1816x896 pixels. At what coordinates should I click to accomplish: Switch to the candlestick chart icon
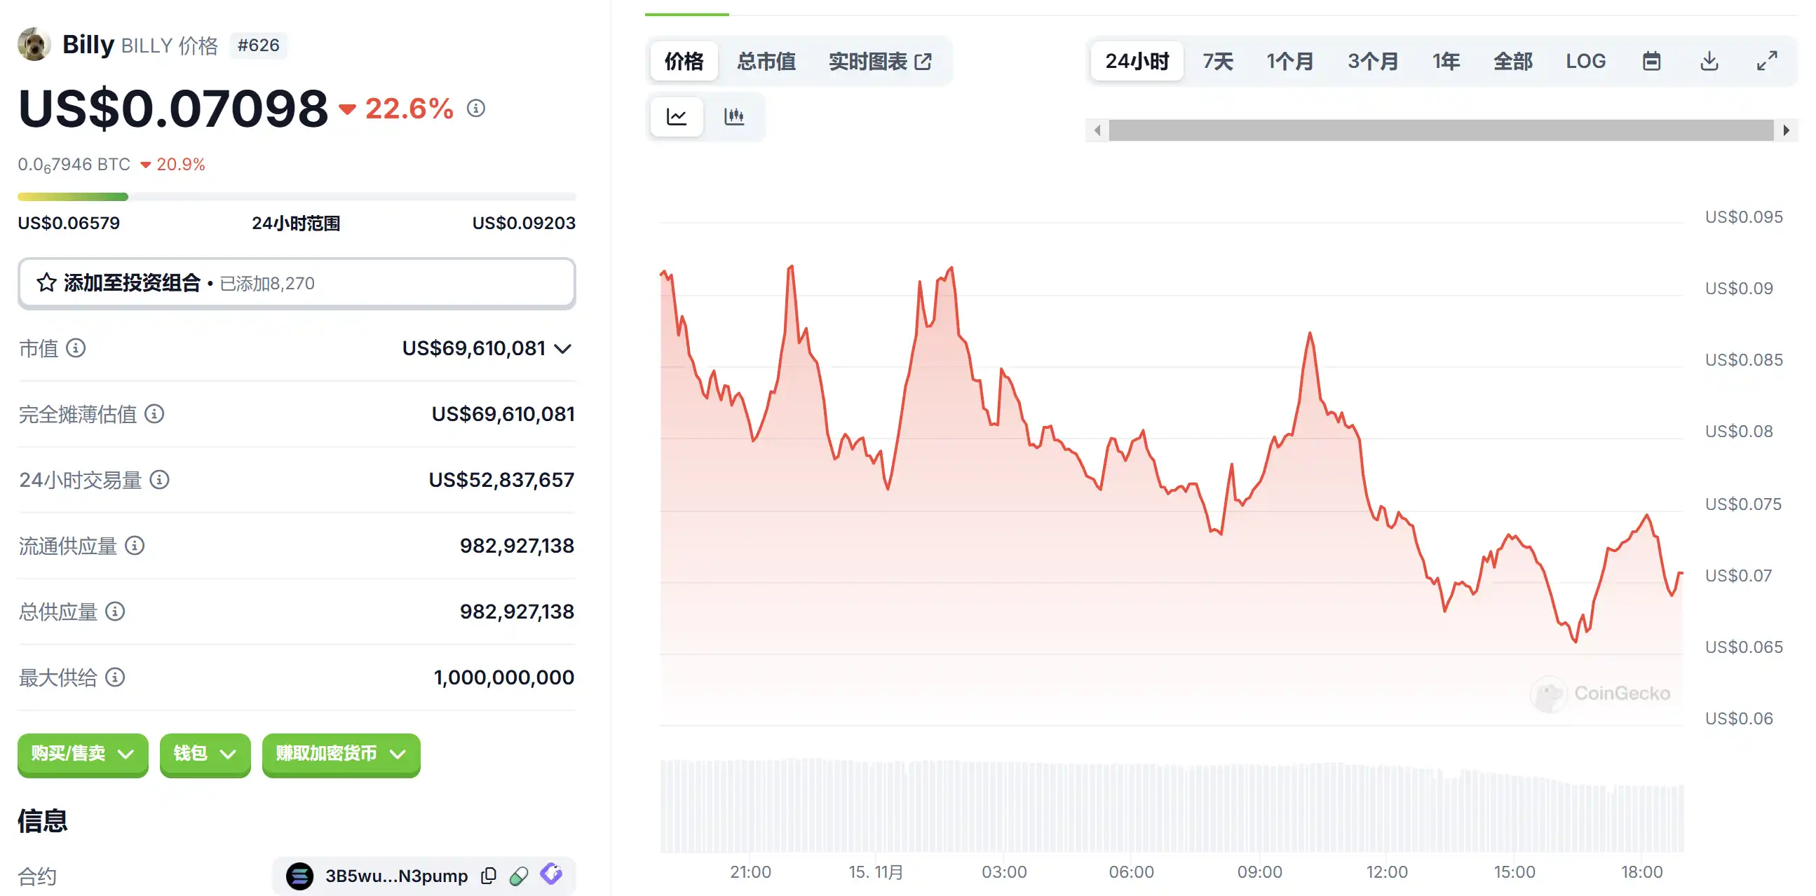(x=734, y=116)
